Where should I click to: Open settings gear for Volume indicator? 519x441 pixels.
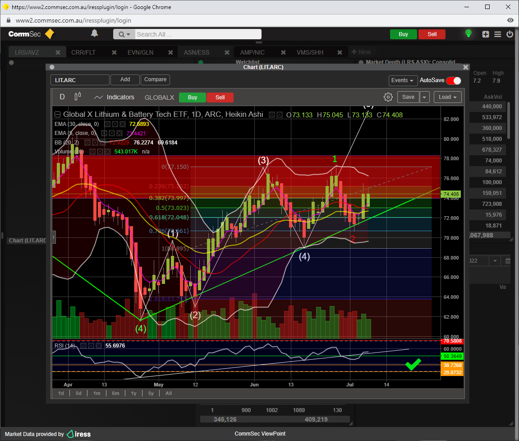coord(100,151)
